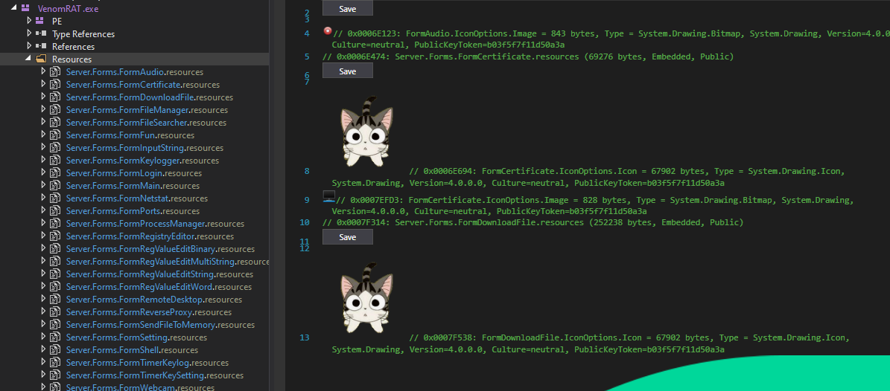The image size is (890, 391).
Task: Click the FormInputString.resources file icon
Action: pos(55,147)
